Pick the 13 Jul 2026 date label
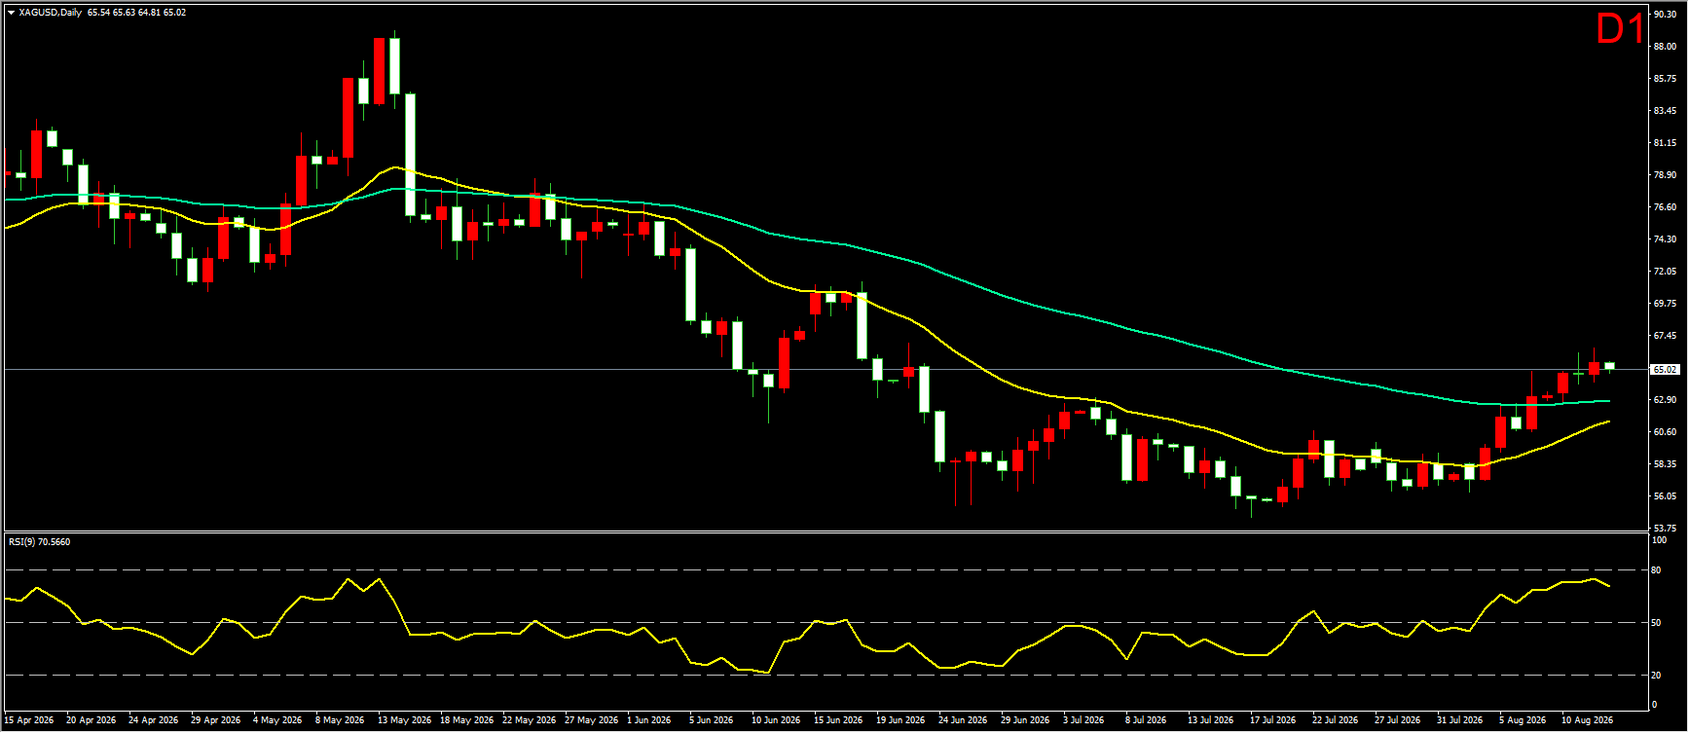The width and height of the screenshot is (1689, 733). [x=1211, y=721]
